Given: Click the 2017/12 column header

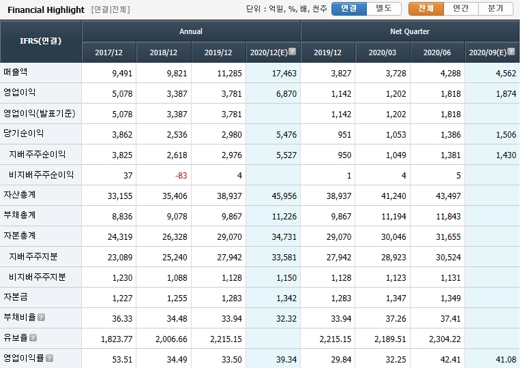Looking at the screenshot, I should coord(109,52).
